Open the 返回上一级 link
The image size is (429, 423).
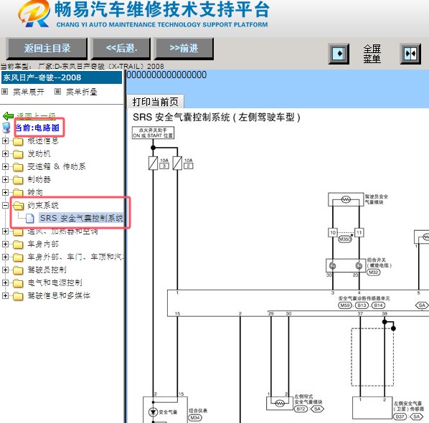(36, 116)
